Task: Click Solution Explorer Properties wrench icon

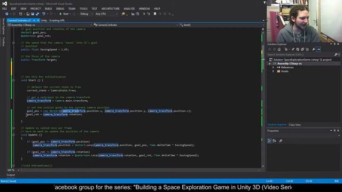Action: tap(314, 50)
